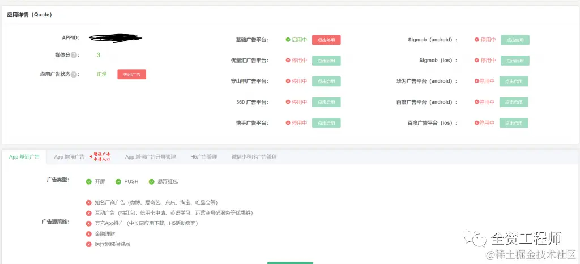This screenshot has height=264, width=580.
Task: Enable 360 广告平台 with 点击启用
Action: [x=326, y=102]
